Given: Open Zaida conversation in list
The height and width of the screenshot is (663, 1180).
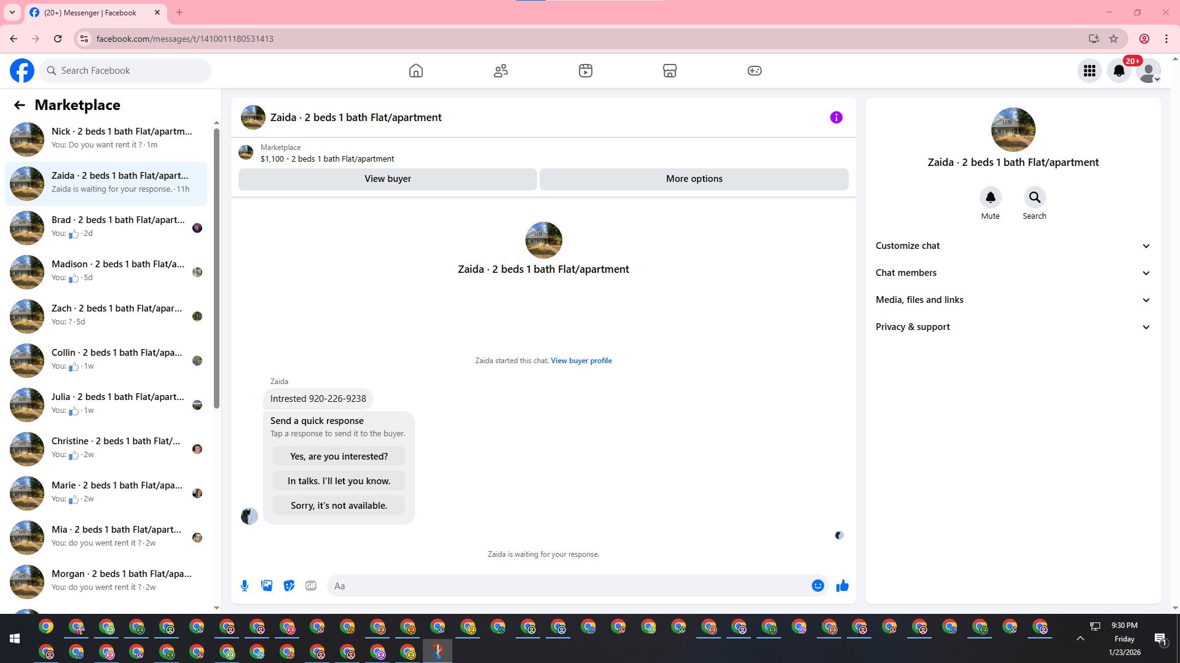Looking at the screenshot, I should click(x=106, y=182).
